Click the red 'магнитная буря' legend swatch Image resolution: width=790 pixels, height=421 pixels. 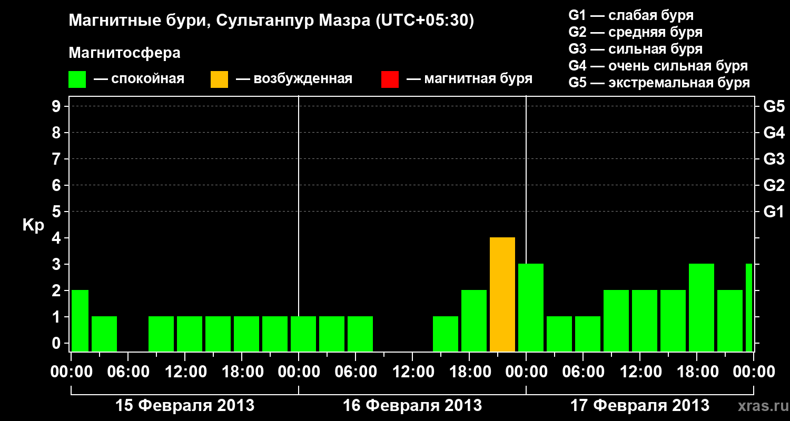click(x=390, y=79)
